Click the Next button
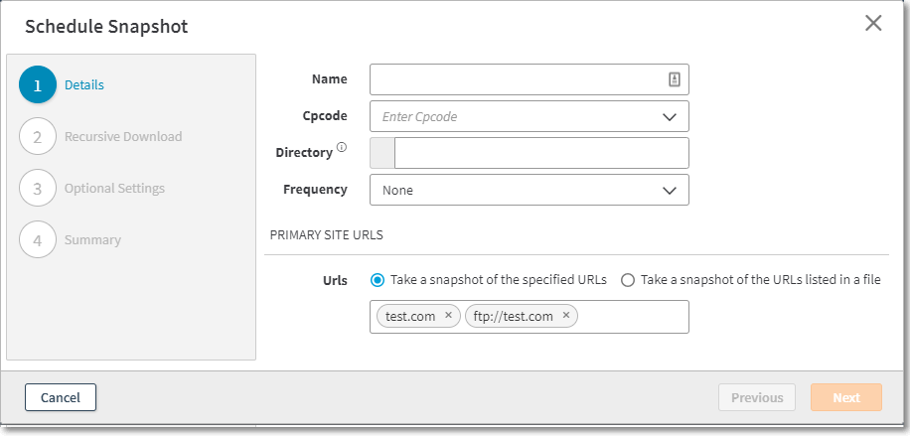 point(846,397)
